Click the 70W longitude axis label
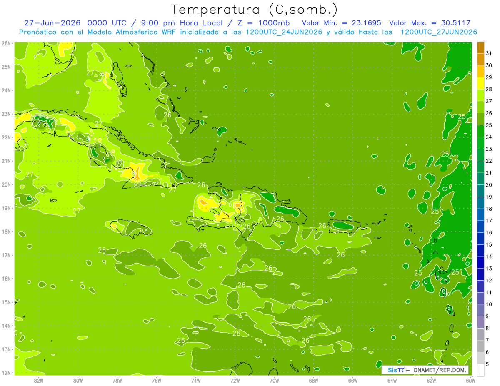This screenshot has height=386, width=500. (274, 380)
